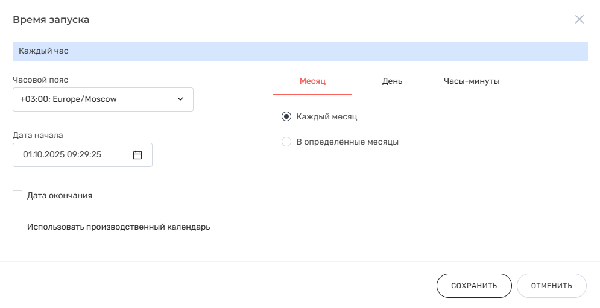Click the Дата окончания label text
Screen dimensions: 600x308
[60, 195]
